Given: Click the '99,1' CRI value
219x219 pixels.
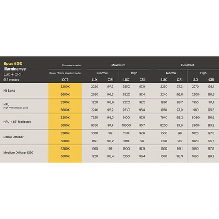Looking at the screenshot, I should click(x=180, y=148).
